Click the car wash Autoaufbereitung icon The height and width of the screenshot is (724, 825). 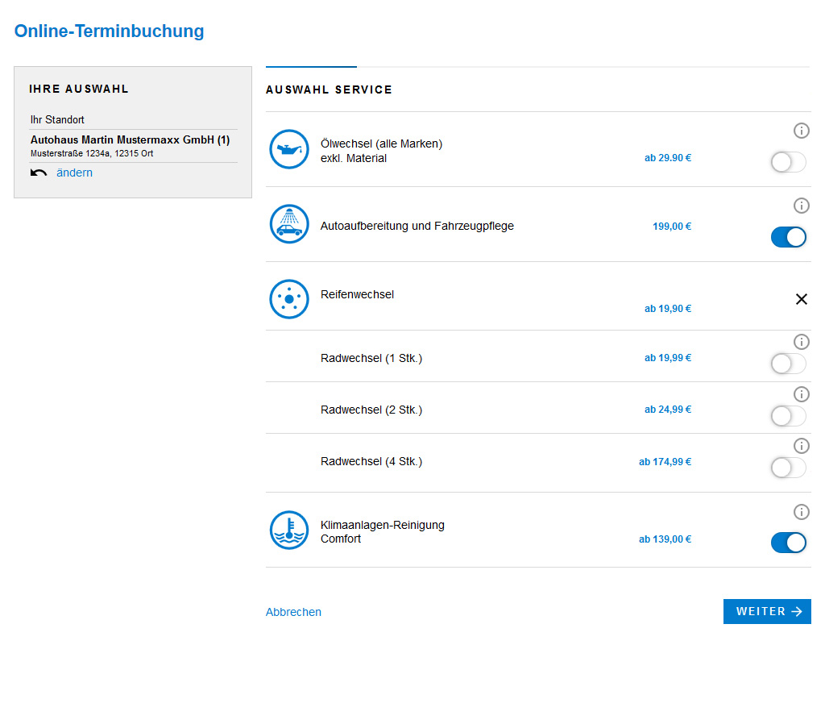coord(289,225)
